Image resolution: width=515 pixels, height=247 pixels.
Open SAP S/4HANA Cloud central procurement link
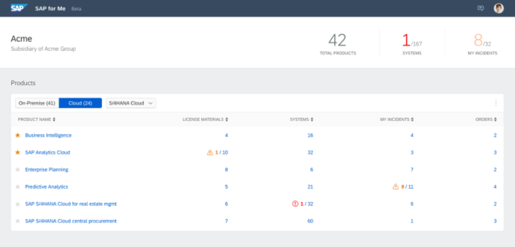pos(71,221)
